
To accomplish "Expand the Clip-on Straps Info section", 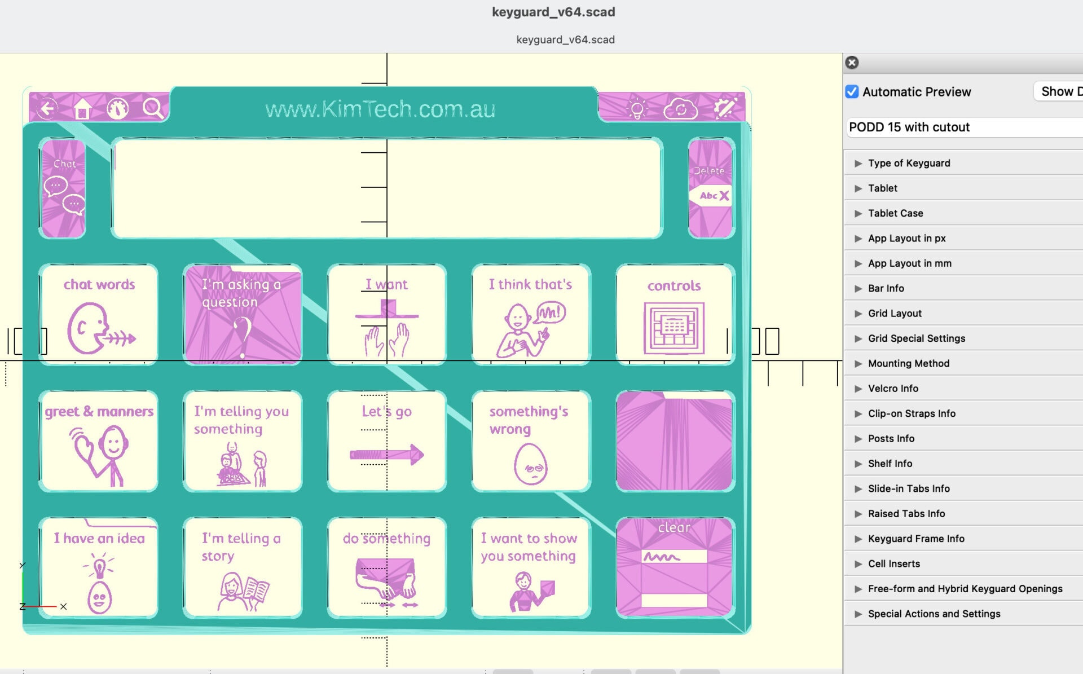I will 964,413.
